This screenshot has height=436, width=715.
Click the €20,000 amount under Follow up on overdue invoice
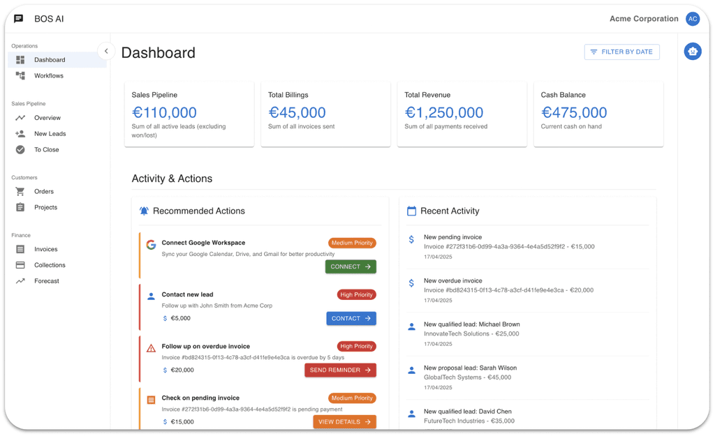[x=182, y=370]
